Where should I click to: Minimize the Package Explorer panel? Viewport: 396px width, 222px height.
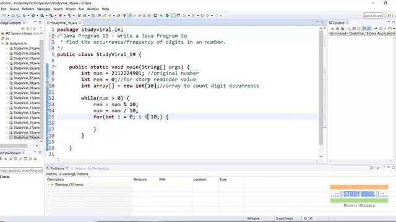click(35, 22)
